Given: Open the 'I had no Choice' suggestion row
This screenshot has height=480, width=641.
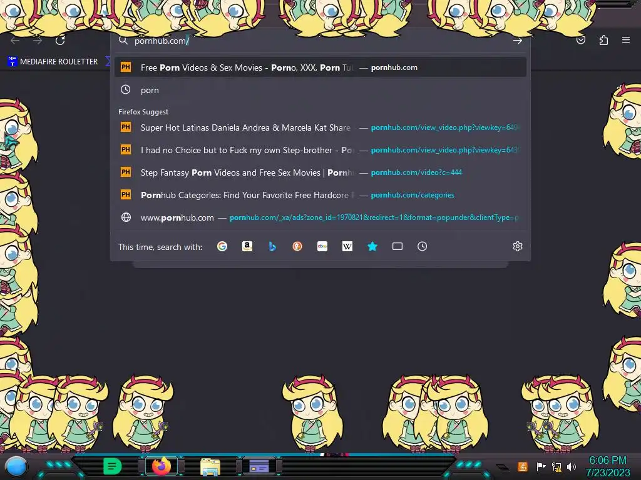Looking at the screenshot, I should 320,150.
